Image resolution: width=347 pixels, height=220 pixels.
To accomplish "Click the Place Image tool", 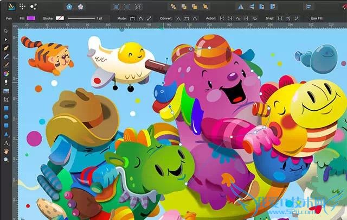I will (6, 91).
